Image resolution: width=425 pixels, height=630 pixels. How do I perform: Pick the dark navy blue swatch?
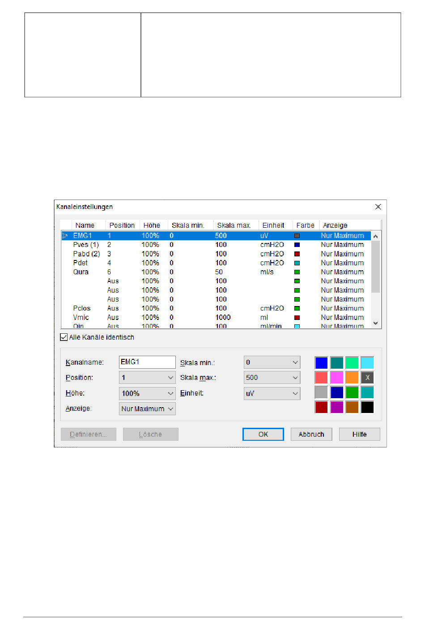tap(337, 392)
